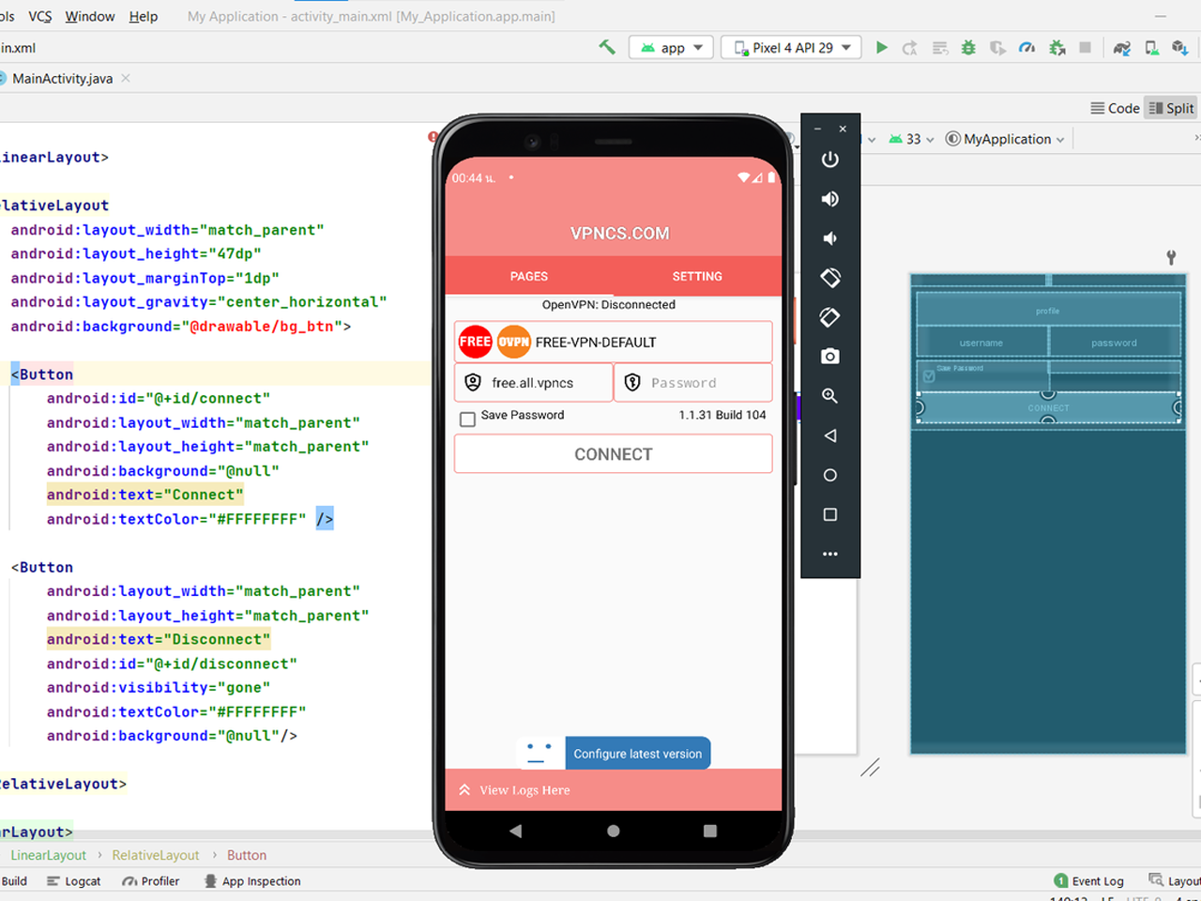Toggle the Save Password checkbox
This screenshot has width=1201, height=901.
[467, 420]
